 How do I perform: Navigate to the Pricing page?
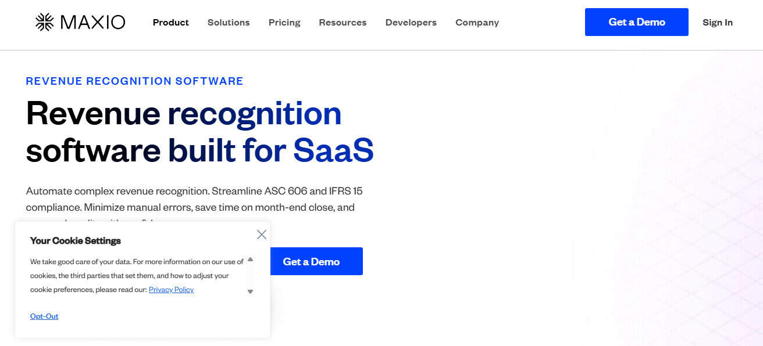(284, 23)
